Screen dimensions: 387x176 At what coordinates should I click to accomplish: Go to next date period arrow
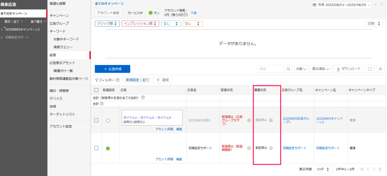(382, 4)
